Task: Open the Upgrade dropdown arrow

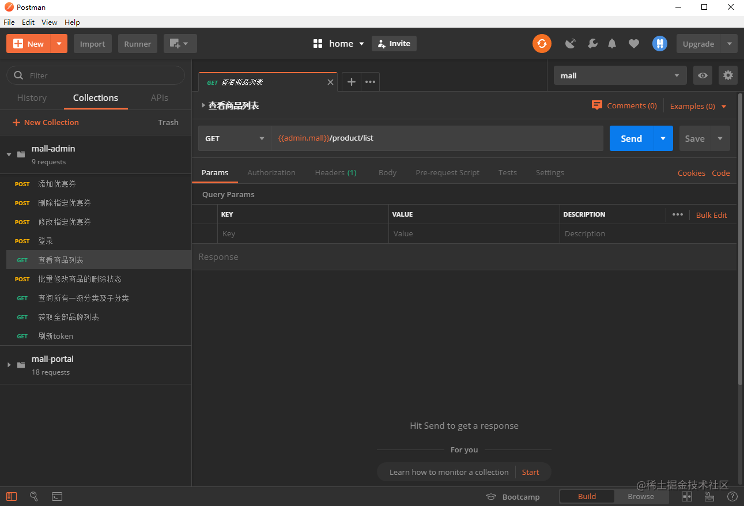Action: tap(730, 44)
